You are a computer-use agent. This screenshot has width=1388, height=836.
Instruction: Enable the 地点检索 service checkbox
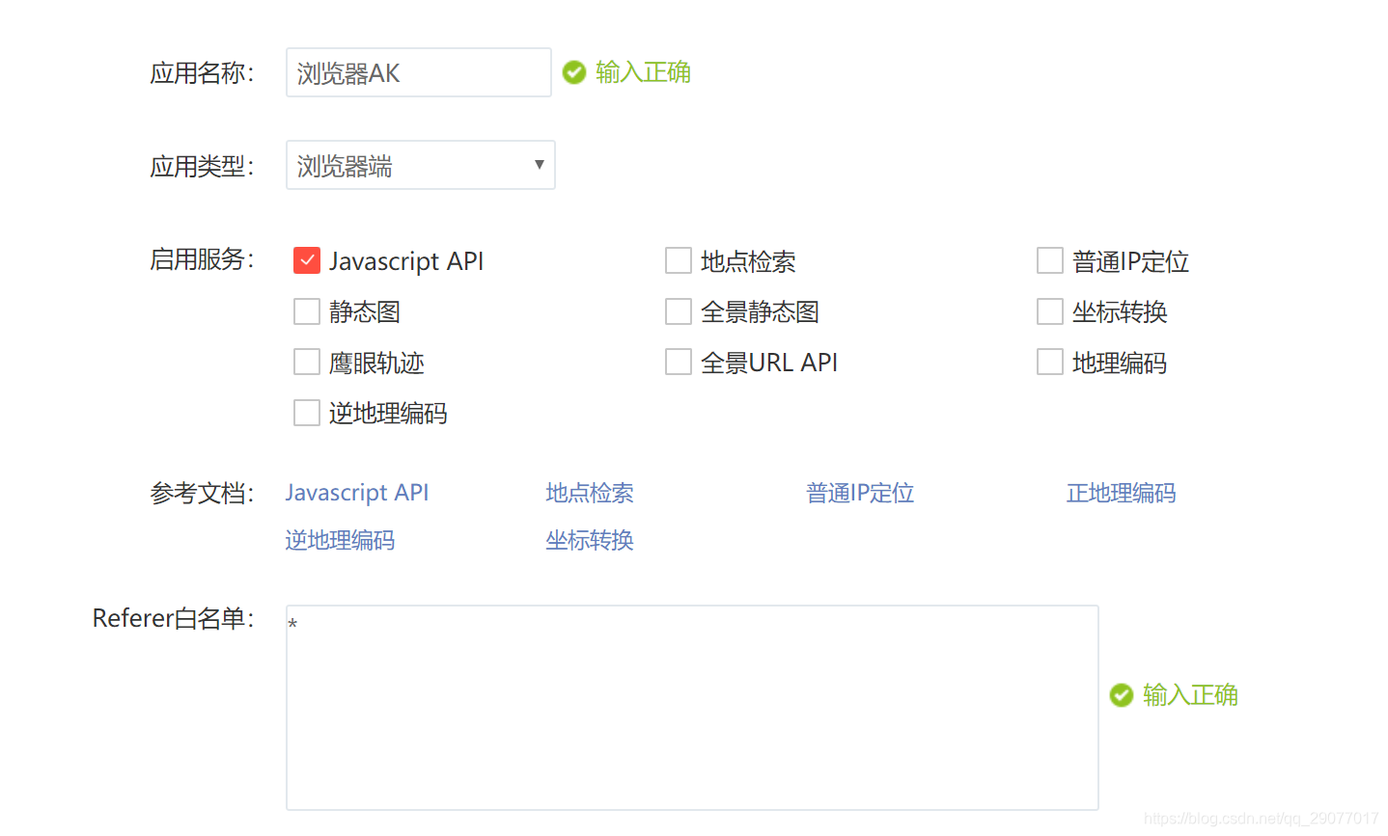pos(679,260)
